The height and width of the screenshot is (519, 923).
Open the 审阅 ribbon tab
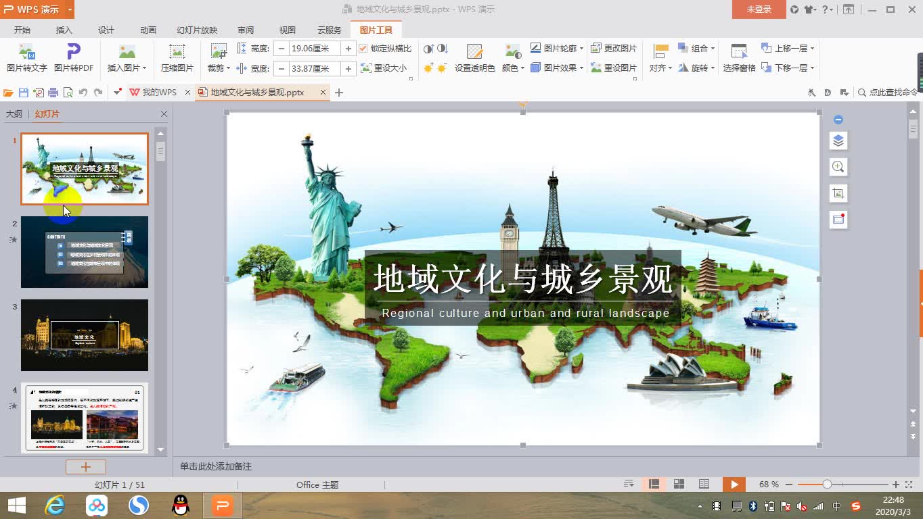point(246,30)
